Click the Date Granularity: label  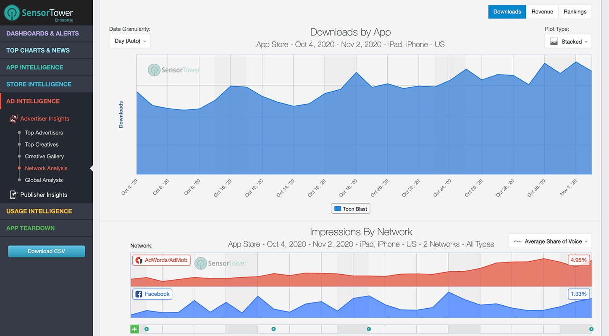click(x=130, y=29)
